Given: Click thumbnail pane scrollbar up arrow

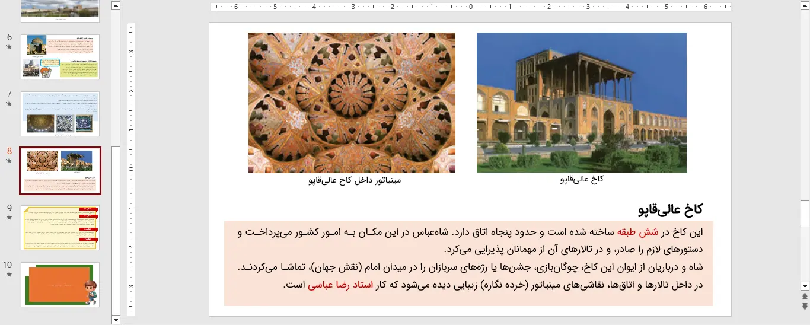Looking at the screenshot, I should tap(116, 6).
